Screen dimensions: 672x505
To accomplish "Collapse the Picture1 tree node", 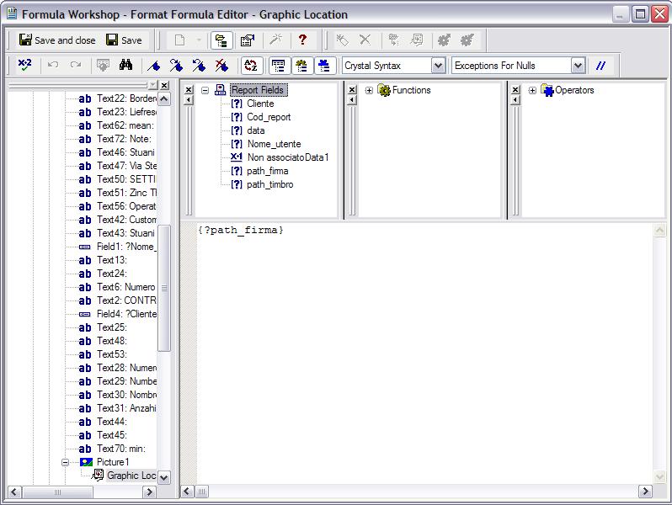I will coord(65,462).
